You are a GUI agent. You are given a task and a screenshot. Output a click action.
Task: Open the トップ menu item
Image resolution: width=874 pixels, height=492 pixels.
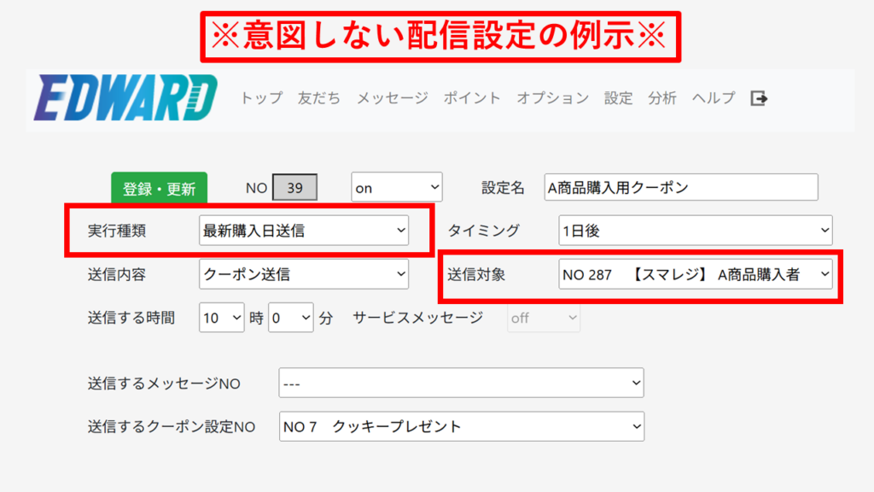click(x=260, y=98)
